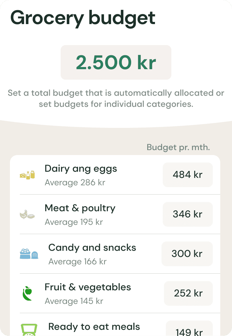The image size is (232, 336).
Task: Open the Dairy ang eggs category
Action: coord(81,169)
